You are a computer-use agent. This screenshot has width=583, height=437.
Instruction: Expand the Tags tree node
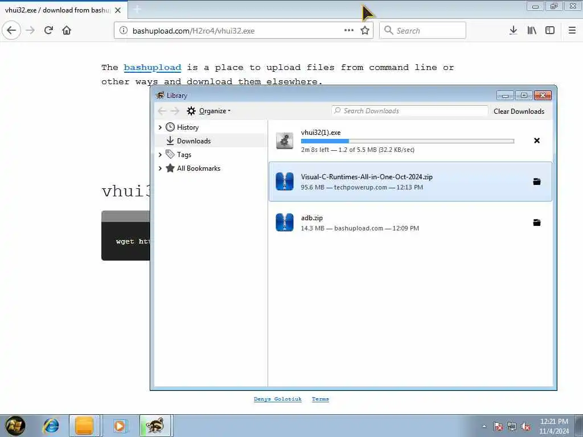pyautogui.click(x=160, y=155)
